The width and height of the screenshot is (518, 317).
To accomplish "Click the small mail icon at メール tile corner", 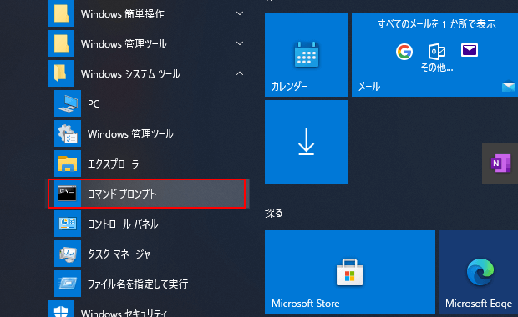I will point(509,87).
